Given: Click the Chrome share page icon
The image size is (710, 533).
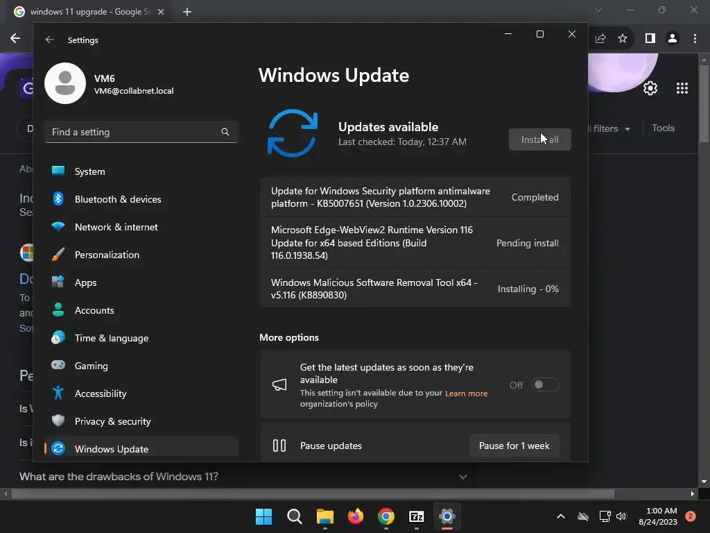Looking at the screenshot, I should pyautogui.click(x=600, y=39).
